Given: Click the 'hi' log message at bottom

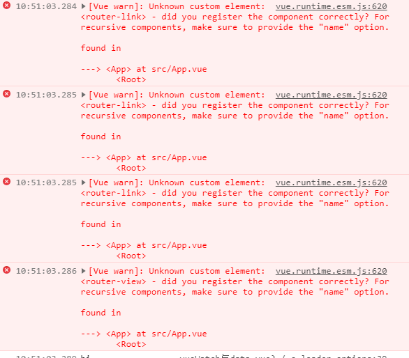Looking at the screenshot, I should point(85,356).
